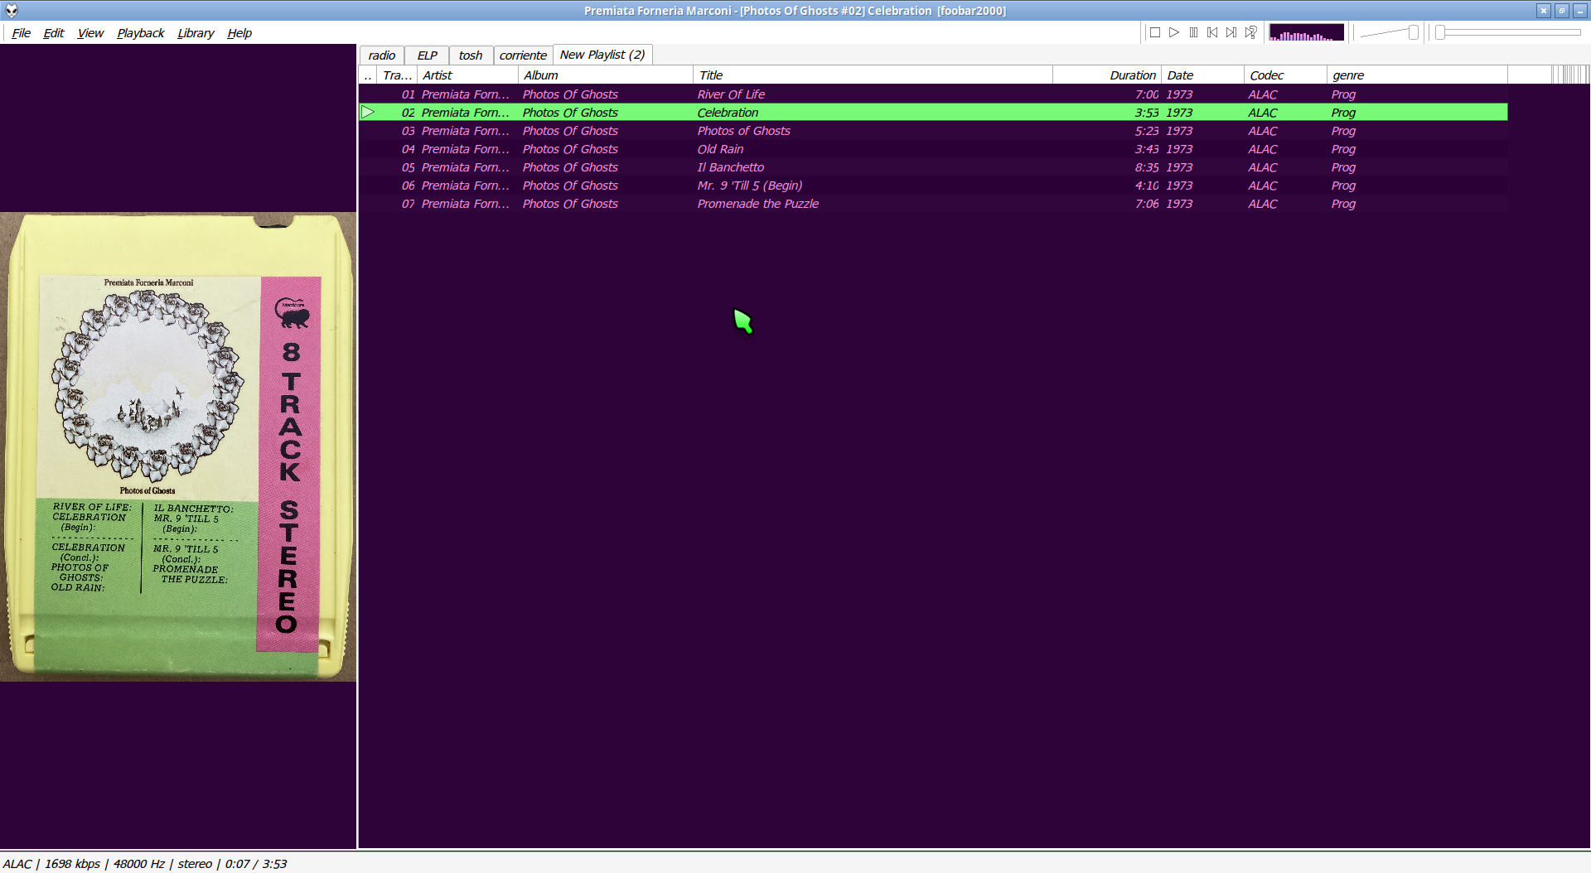Image resolution: width=1591 pixels, height=873 pixels.
Task: Sort by the Date column header
Action: (1202, 75)
